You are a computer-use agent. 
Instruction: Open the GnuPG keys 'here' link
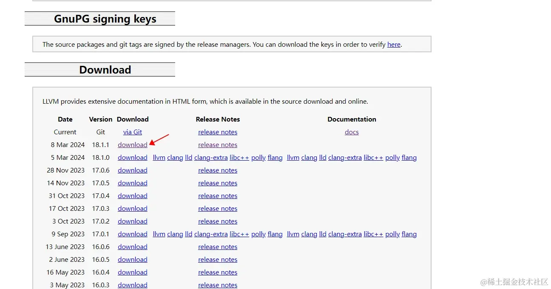pos(394,45)
